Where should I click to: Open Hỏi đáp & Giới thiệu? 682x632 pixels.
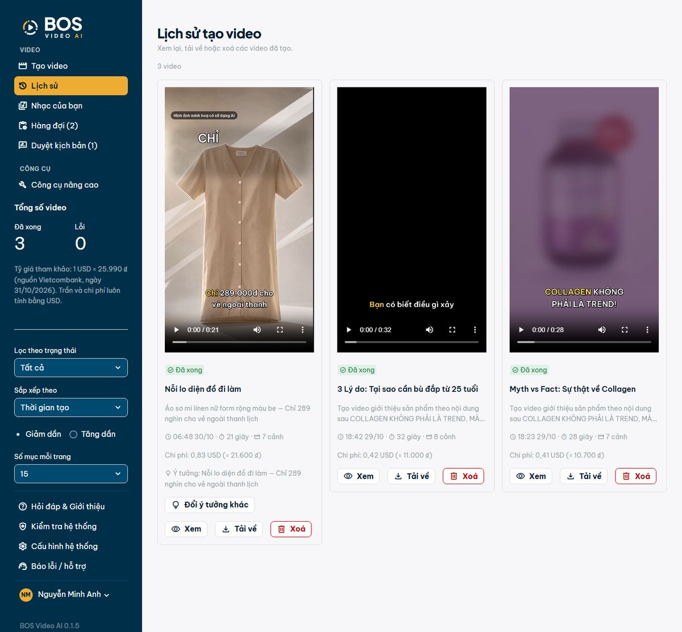tap(71, 506)
